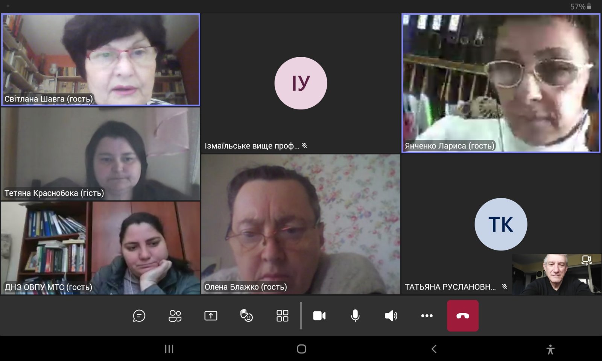Open the meeting chat icon
Image resolution: width=602 pixels, height=361 pixels.
click(x=139, y=316)
